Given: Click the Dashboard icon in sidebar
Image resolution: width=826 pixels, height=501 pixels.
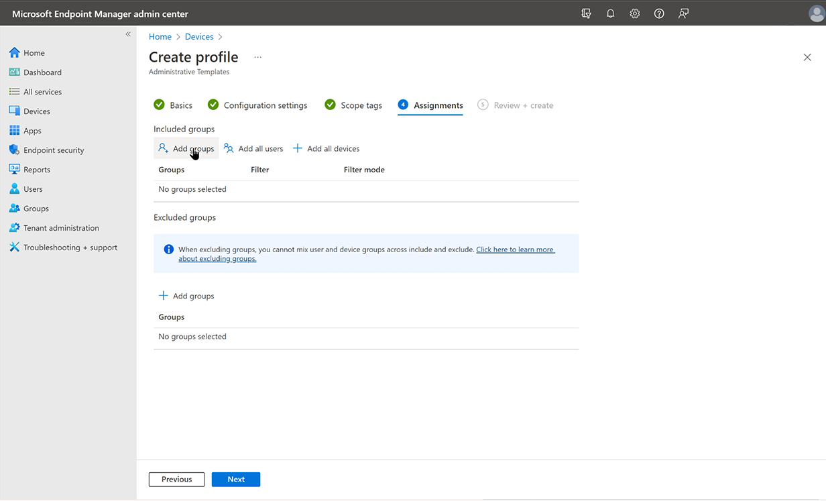Looking at the screenshot, I should tap(14, 72).
